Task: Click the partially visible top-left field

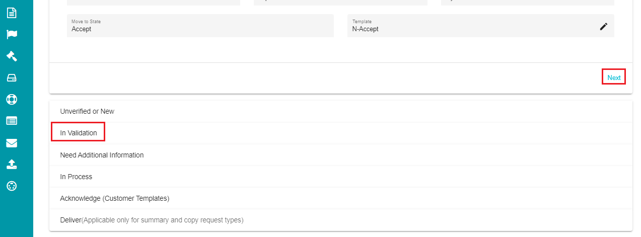Action: coord(154,3)
